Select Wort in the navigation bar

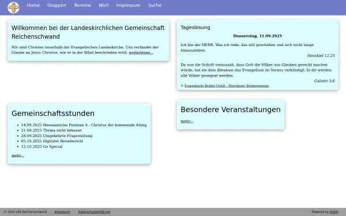(x=103, y=5)
